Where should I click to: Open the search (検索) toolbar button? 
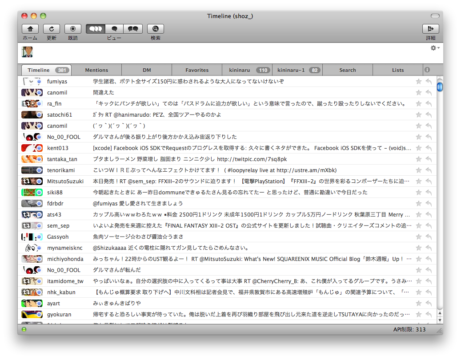pos(155,29)
